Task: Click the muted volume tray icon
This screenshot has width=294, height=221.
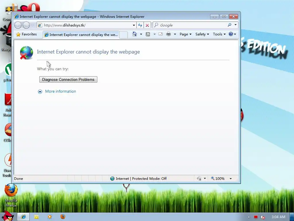Action: point(263,217)
